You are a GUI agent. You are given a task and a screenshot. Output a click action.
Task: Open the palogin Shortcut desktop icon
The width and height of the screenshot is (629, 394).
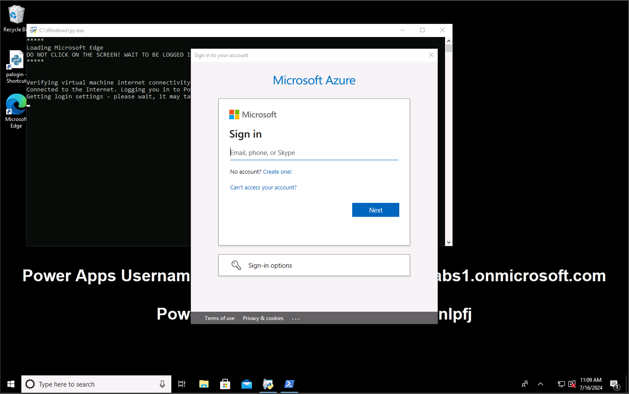coord(16,67)
